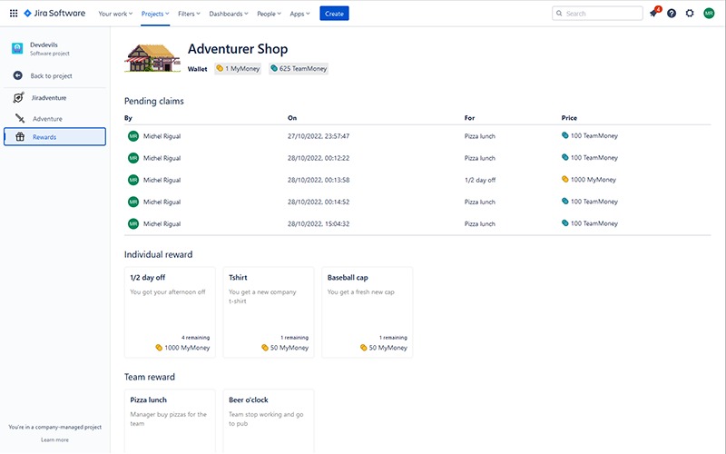This screenshot has height=454, width=726.
Task: Expand the Filters dropdown
Action: coord(189,14)
